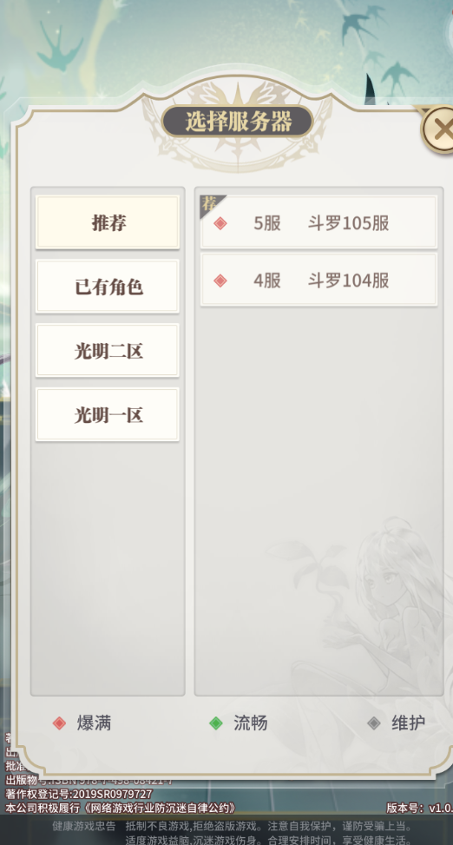Click the gray 维护 legend diamond

click(374, 723)
